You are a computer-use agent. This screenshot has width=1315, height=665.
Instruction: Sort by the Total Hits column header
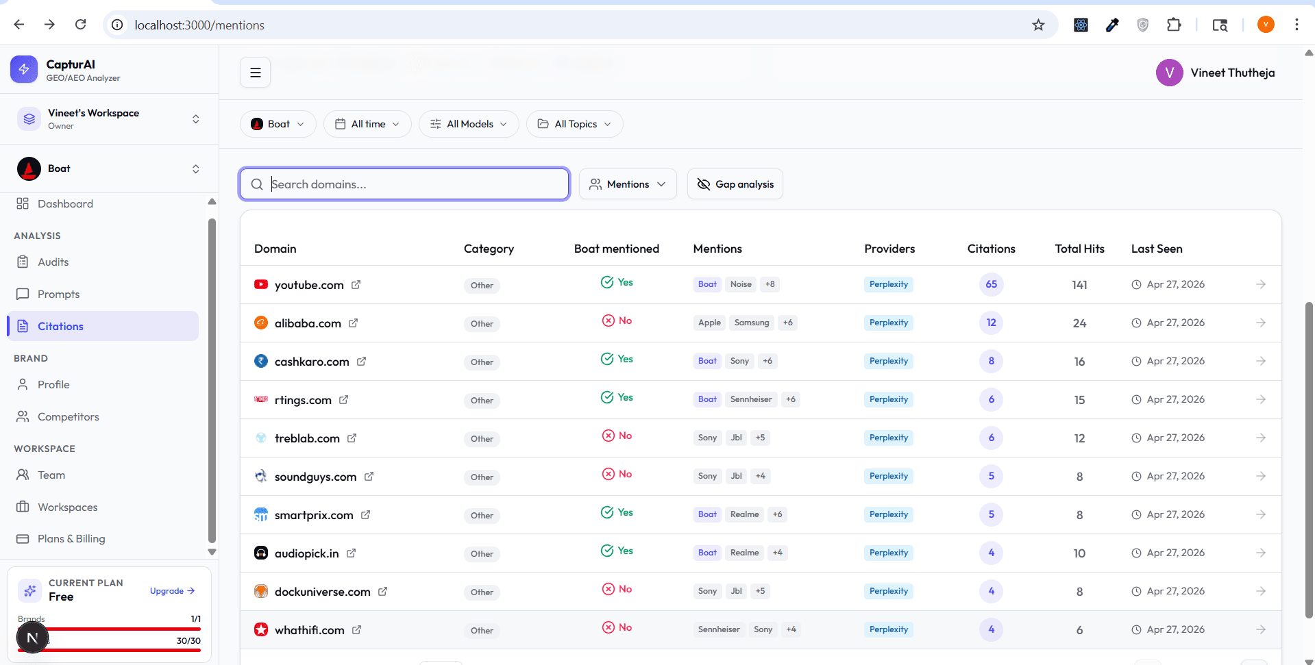coord(1079,249)
